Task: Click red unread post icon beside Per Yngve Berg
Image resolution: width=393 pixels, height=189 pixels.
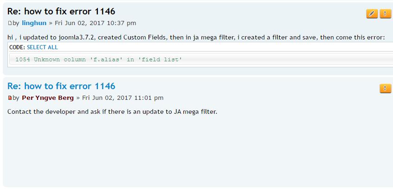Action: [x=10, y=98]
